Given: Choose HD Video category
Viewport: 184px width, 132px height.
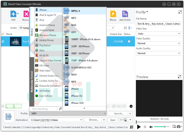Looking at the screenshot, I should click(48, 65).
